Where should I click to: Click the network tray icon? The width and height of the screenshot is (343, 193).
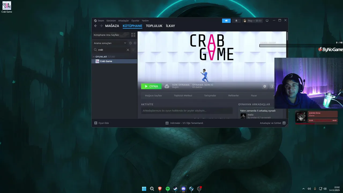pyautogui.click(x=320, y=189)
